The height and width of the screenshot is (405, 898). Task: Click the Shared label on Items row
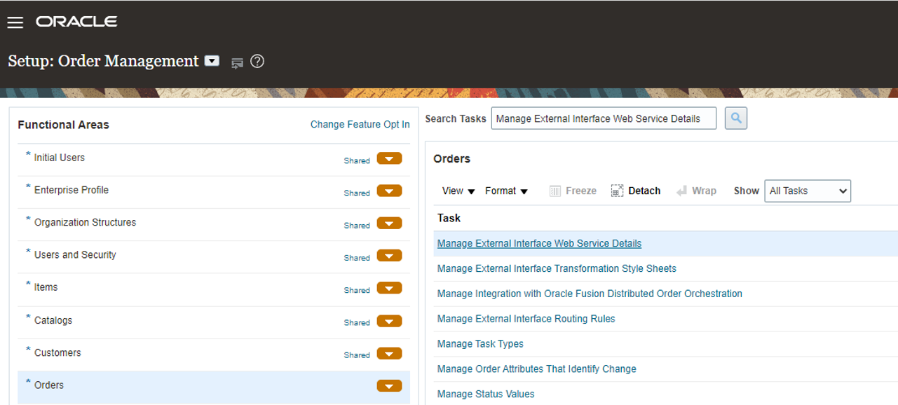(x=357, y=290)
